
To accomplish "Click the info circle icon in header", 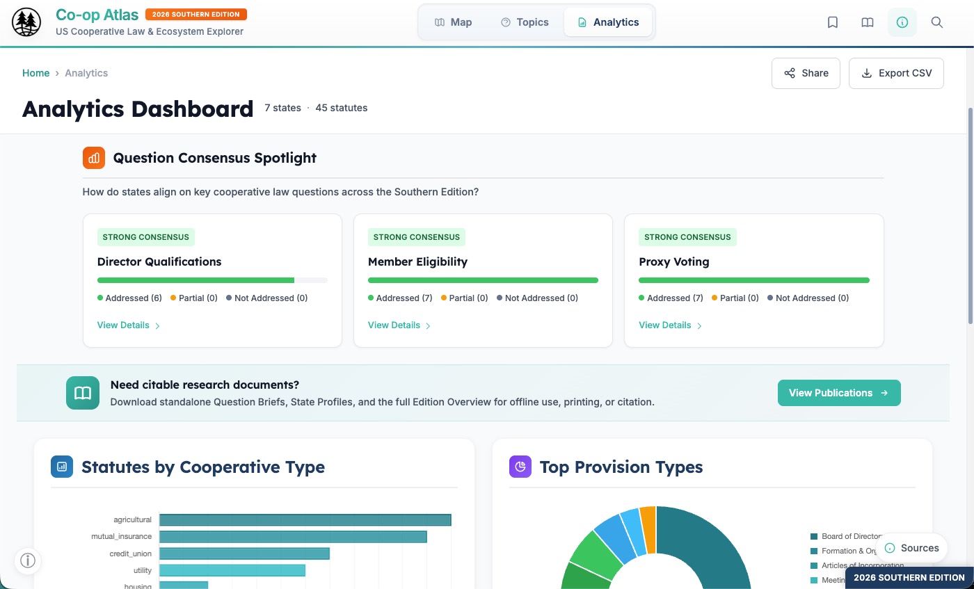I will coord(902,22).
